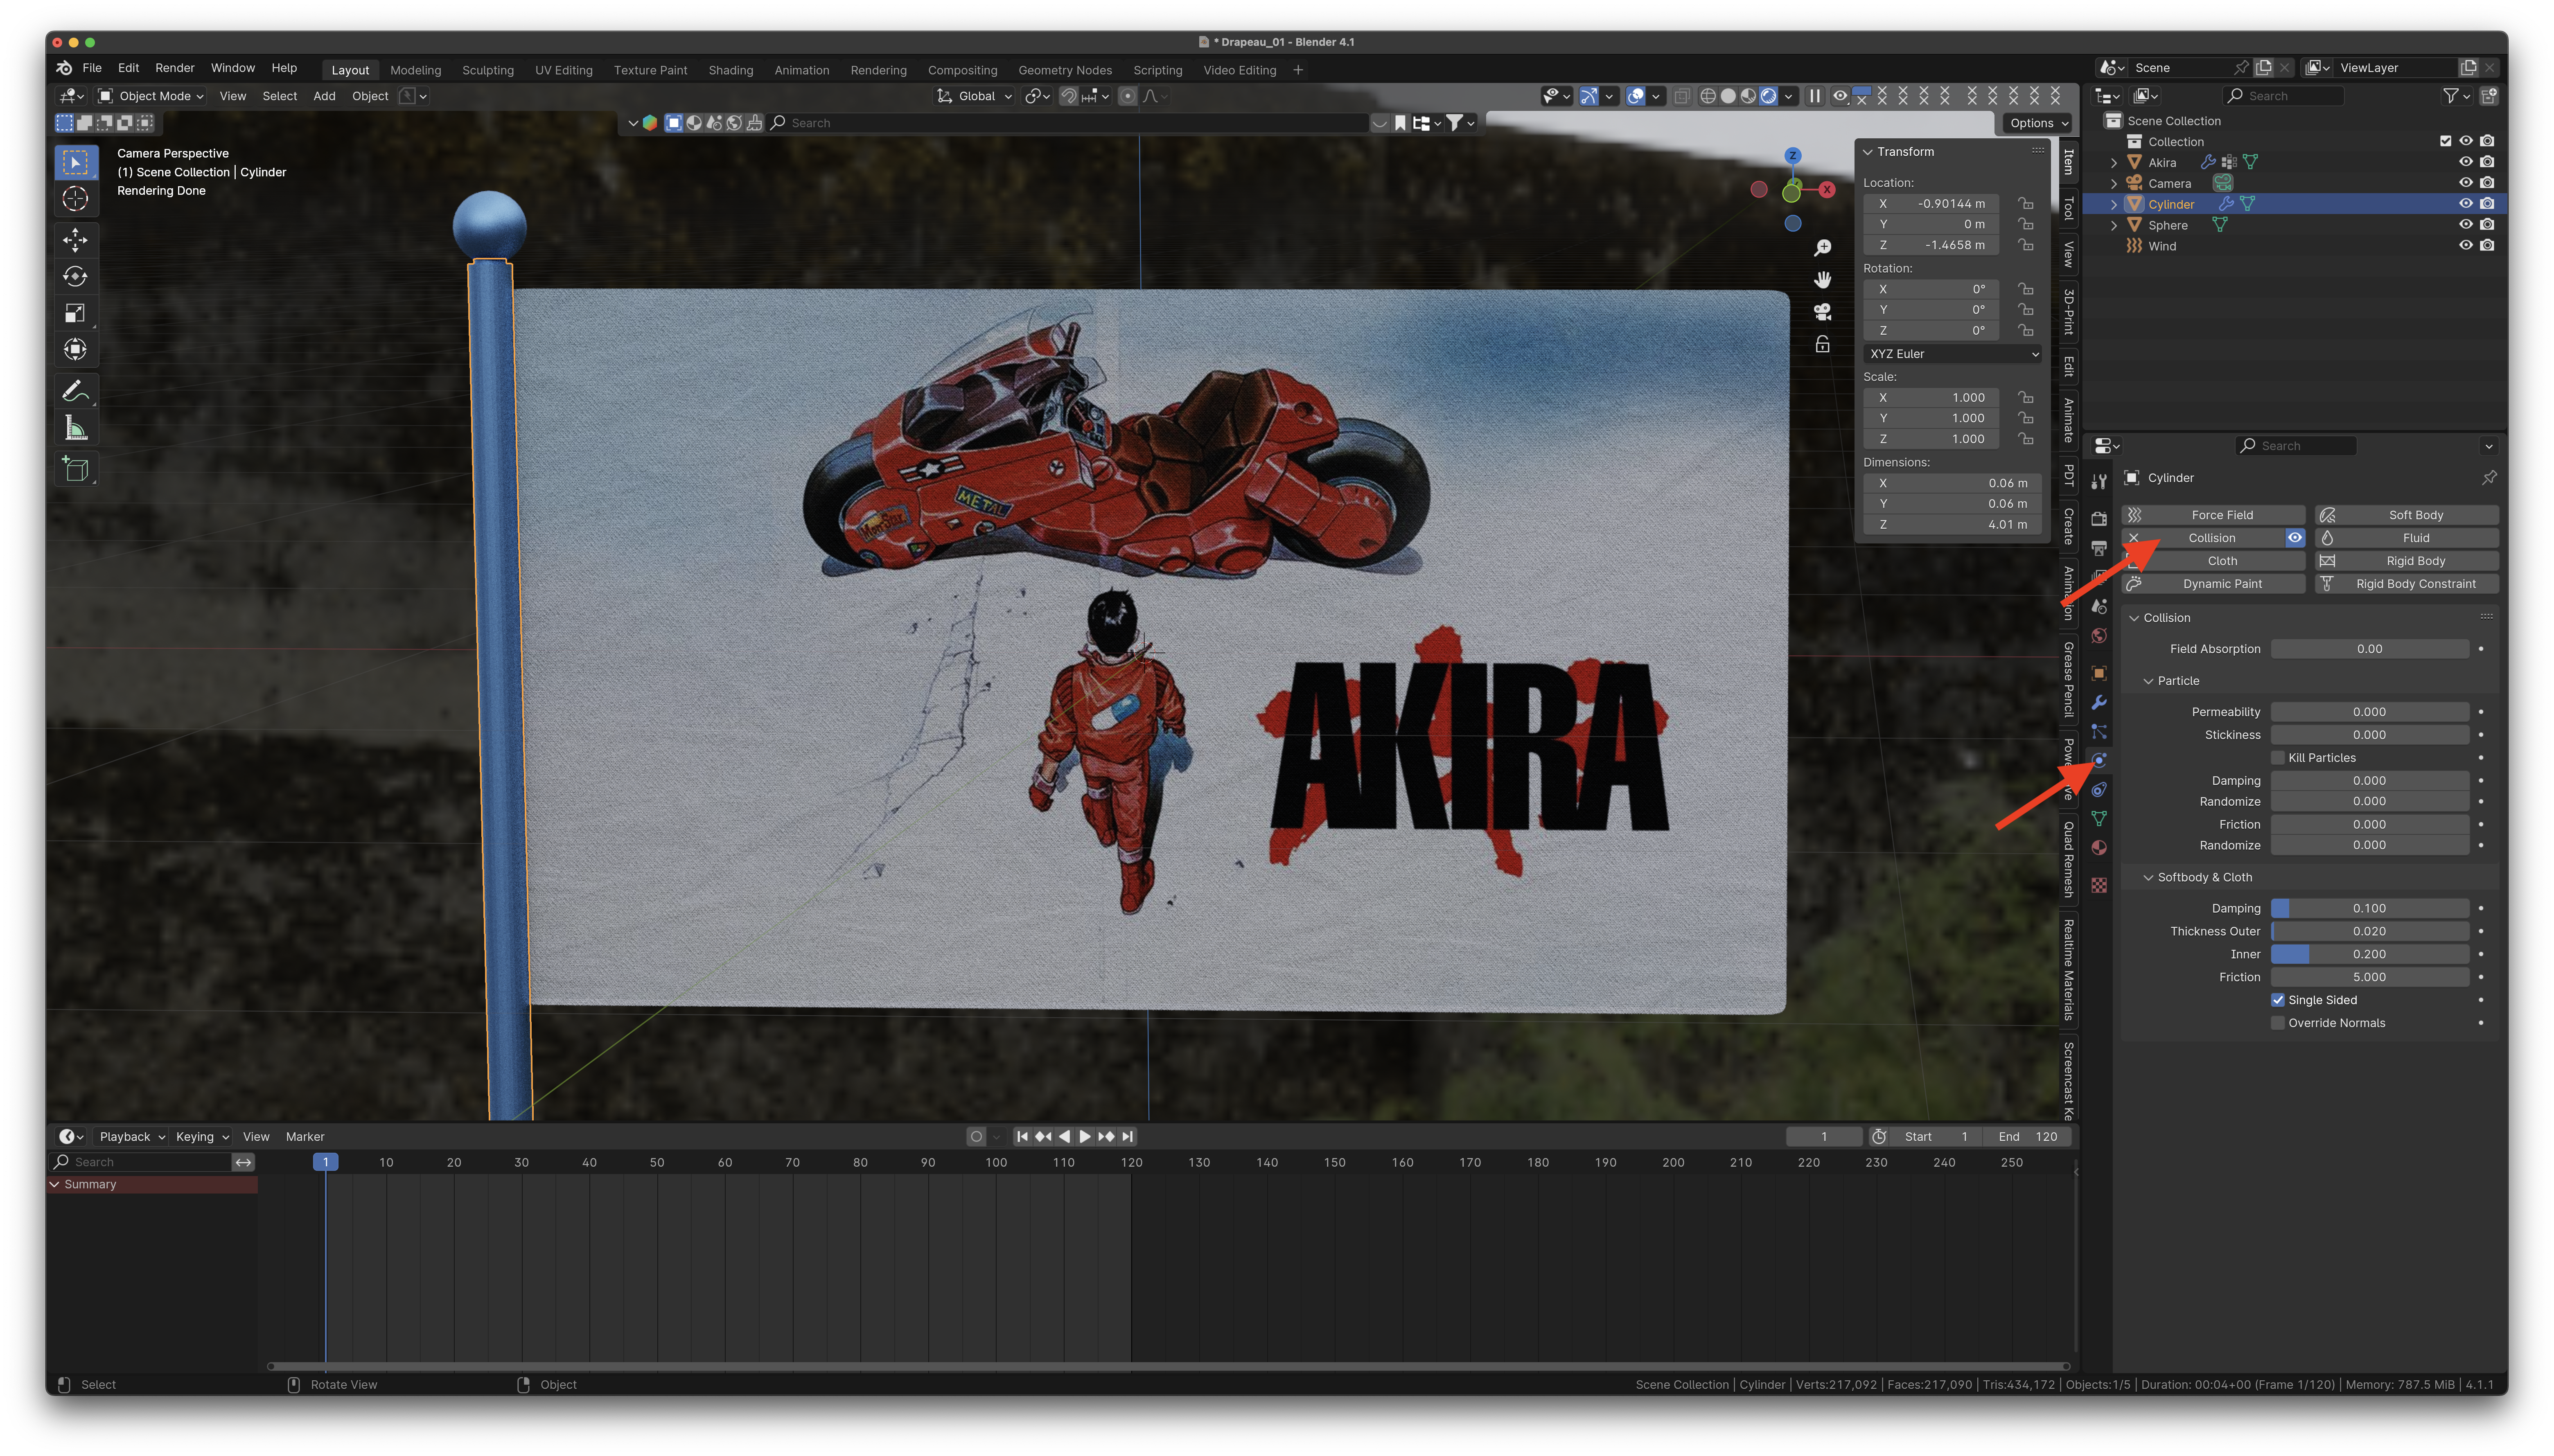2554x1456 pixels.
Task: Open the Object Data properties tab
Action: click(x=2099, y=819)
